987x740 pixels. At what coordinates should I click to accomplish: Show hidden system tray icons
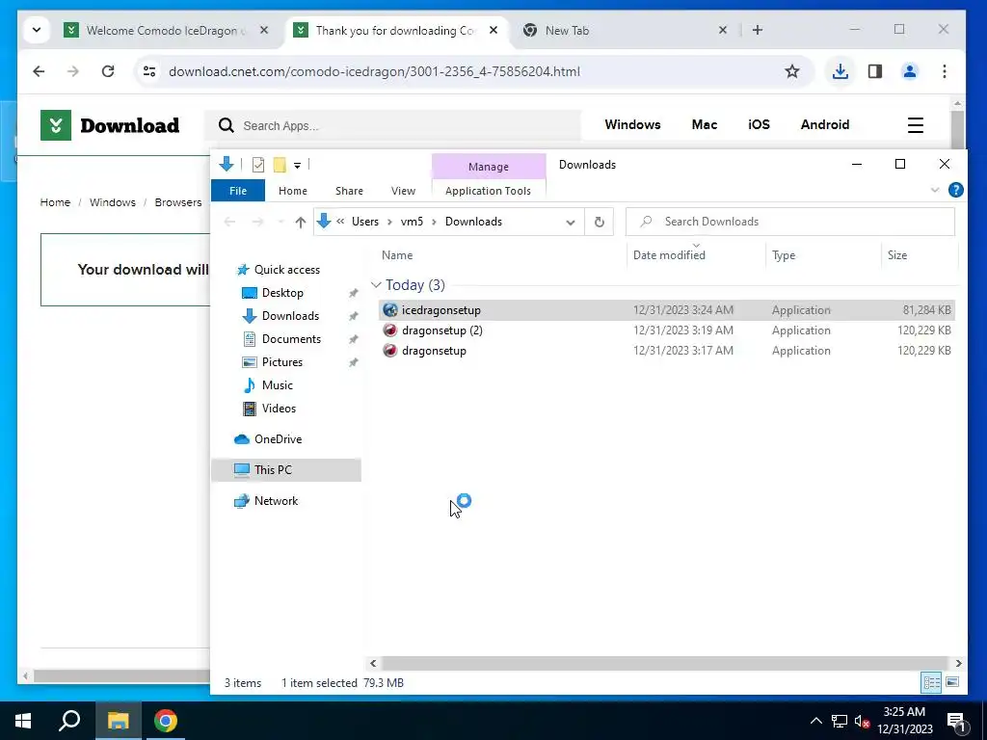click(815, 721)
